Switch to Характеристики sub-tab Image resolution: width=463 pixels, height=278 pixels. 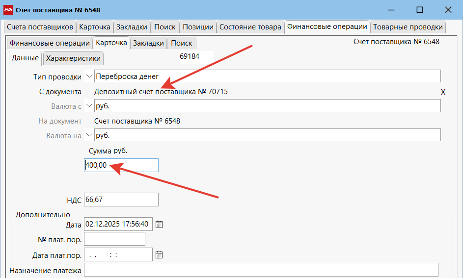pyautogui.click(x=73, y=58)
